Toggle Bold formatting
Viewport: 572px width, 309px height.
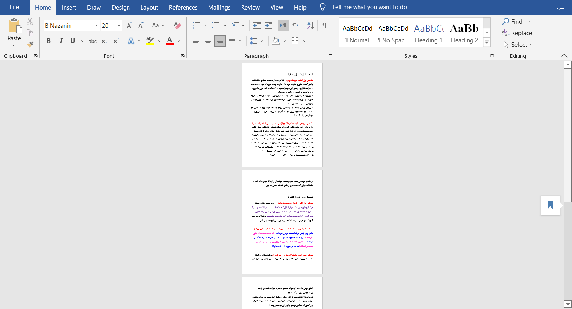[x=48, y=41]
